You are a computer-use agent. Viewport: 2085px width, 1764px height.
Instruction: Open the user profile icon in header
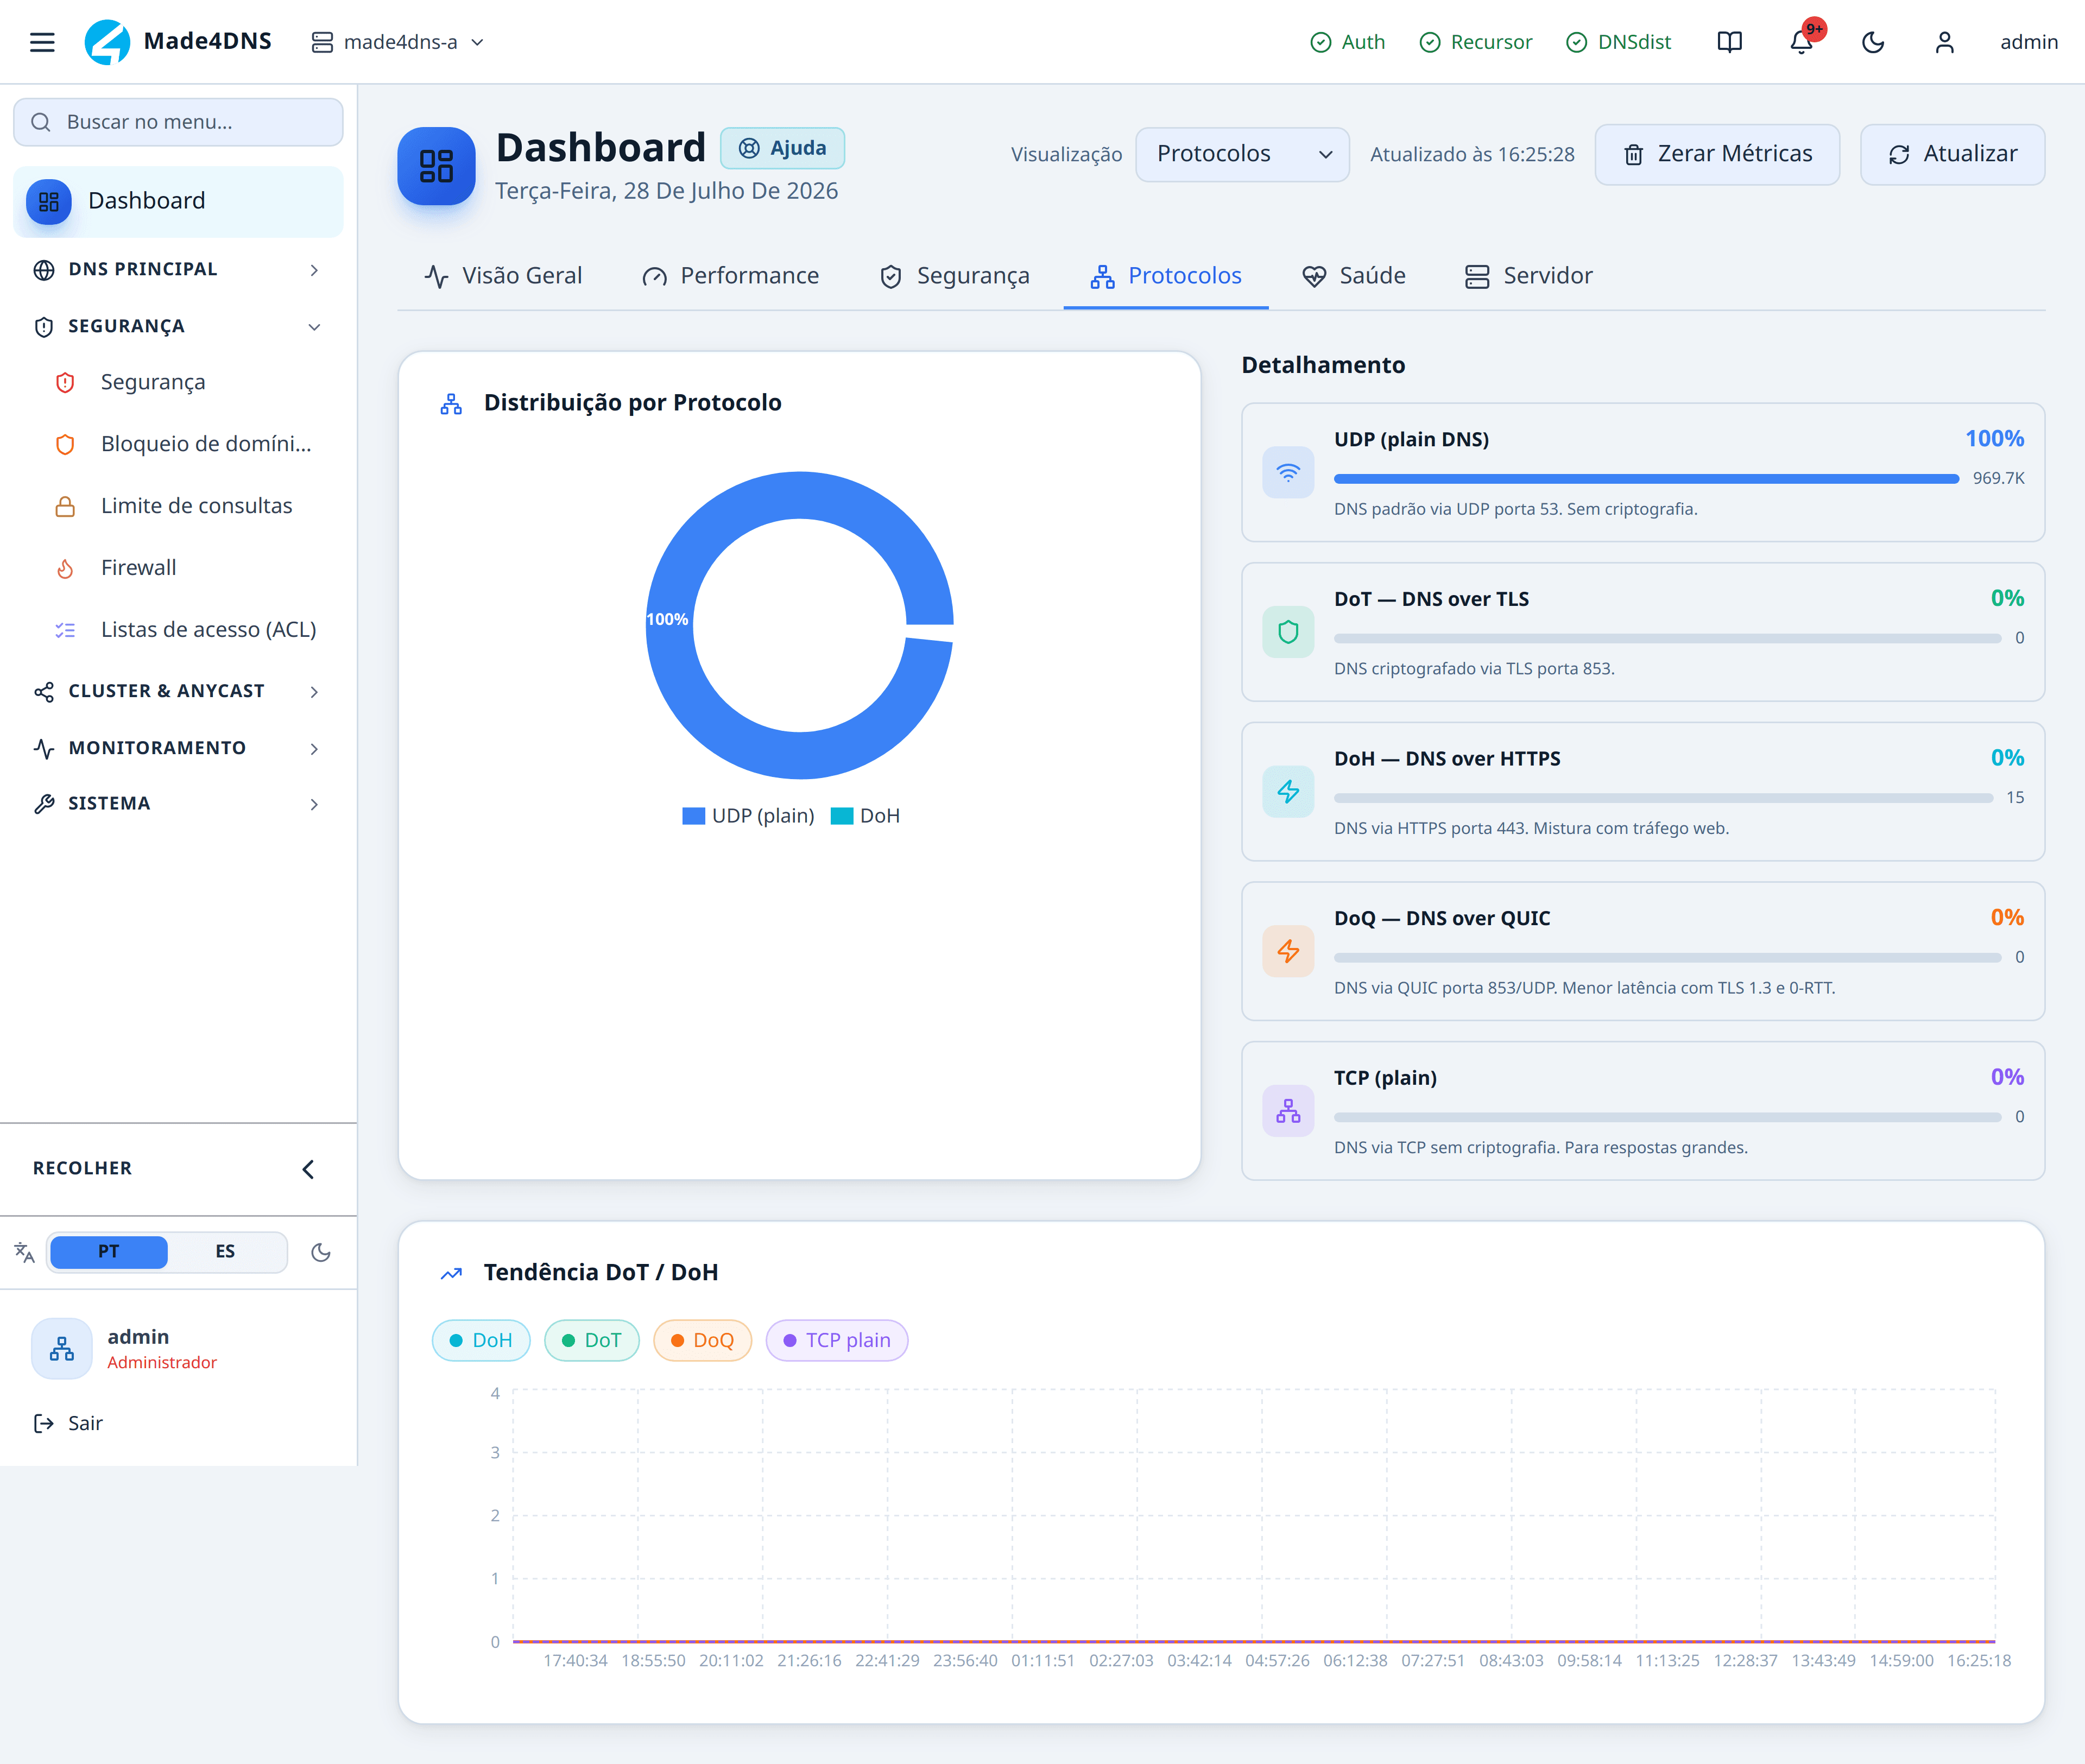coord(1944,42)
